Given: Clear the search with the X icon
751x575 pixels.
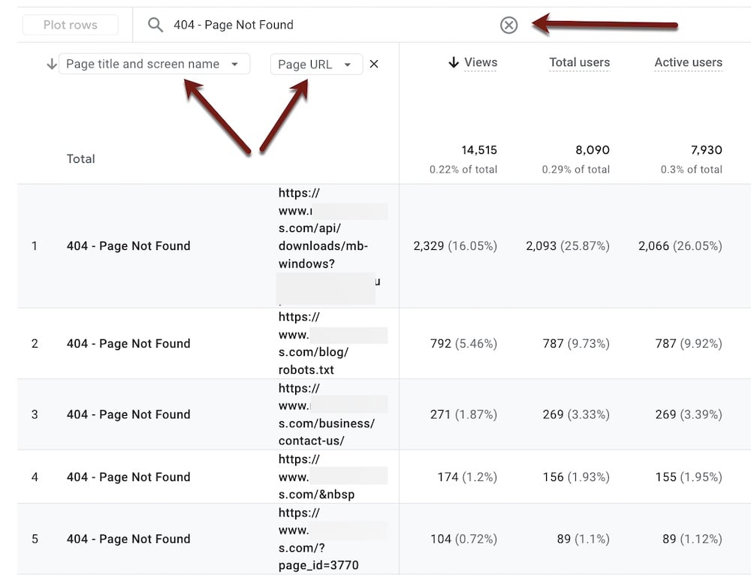Looking at the screenshot, I should pos(508,25).
